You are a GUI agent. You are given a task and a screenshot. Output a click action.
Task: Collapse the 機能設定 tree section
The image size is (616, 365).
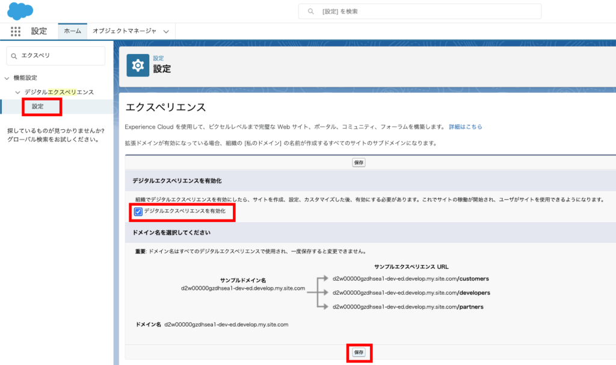pos(7,78)
